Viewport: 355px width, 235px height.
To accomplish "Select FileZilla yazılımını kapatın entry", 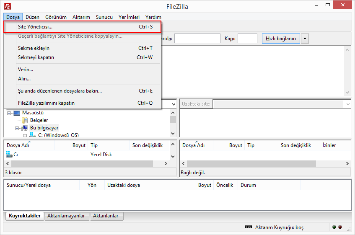I will coord(83,103).
